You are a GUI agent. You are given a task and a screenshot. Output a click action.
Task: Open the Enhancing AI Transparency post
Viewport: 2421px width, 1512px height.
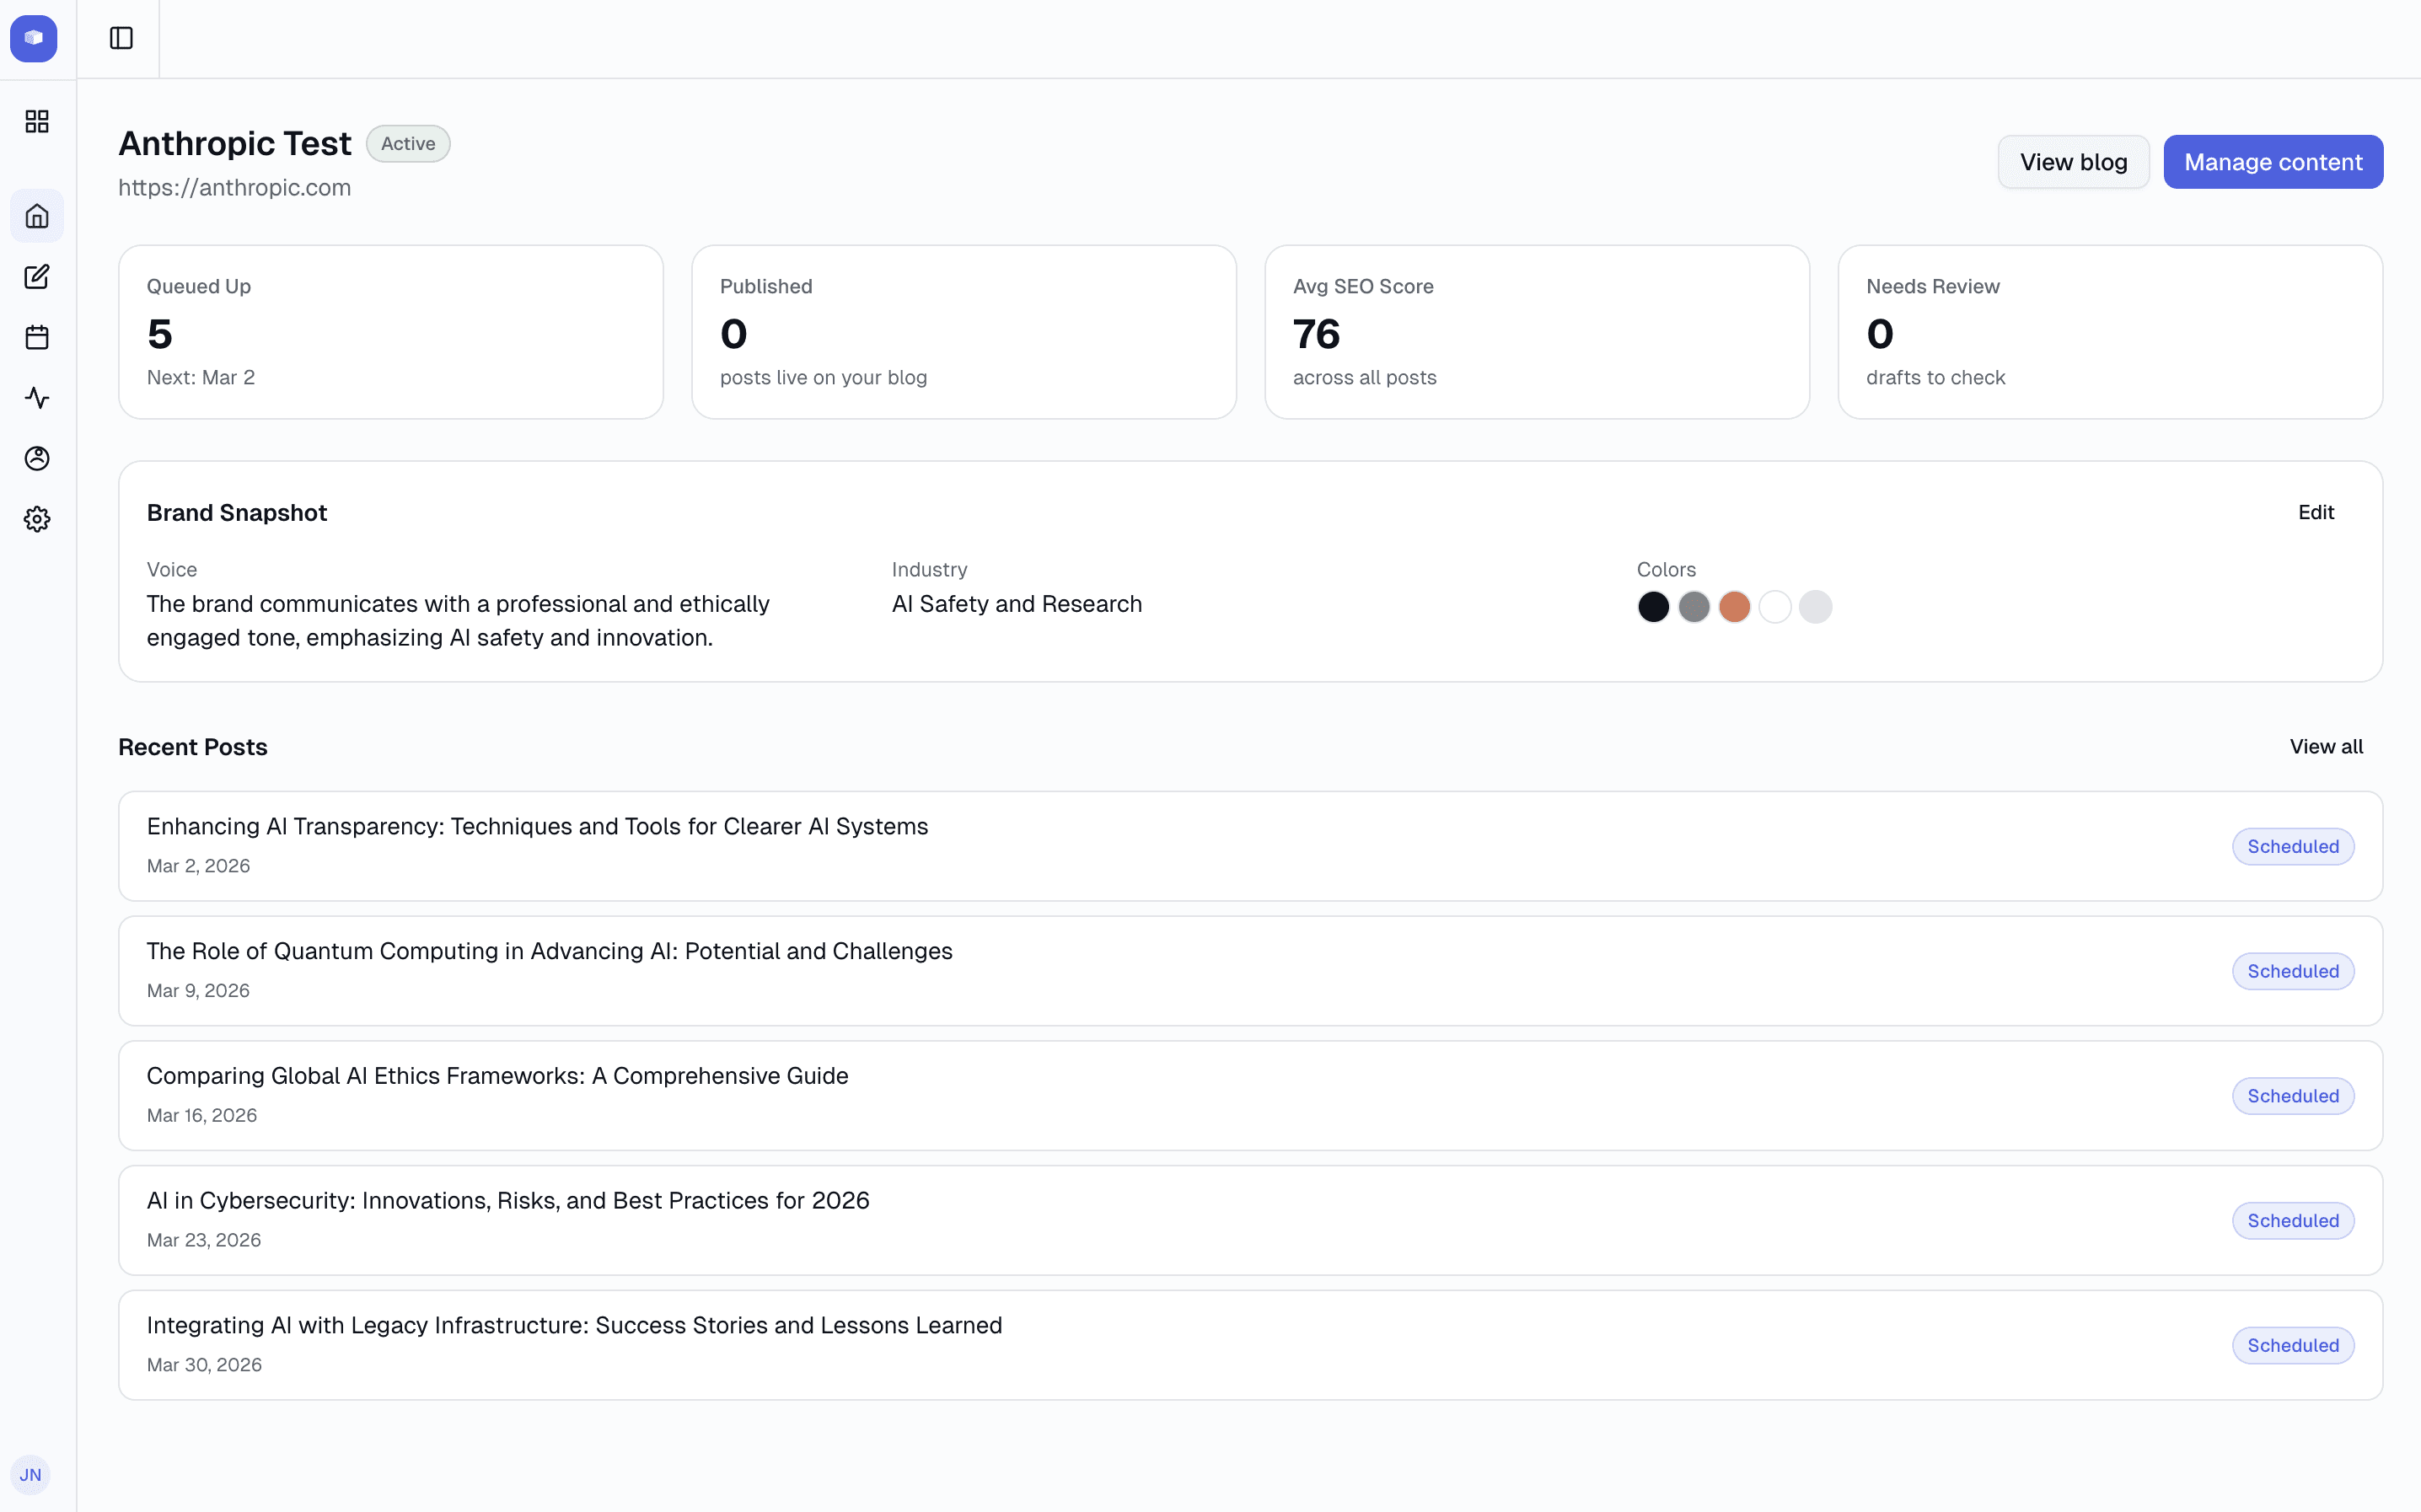(x=537, y=827)
